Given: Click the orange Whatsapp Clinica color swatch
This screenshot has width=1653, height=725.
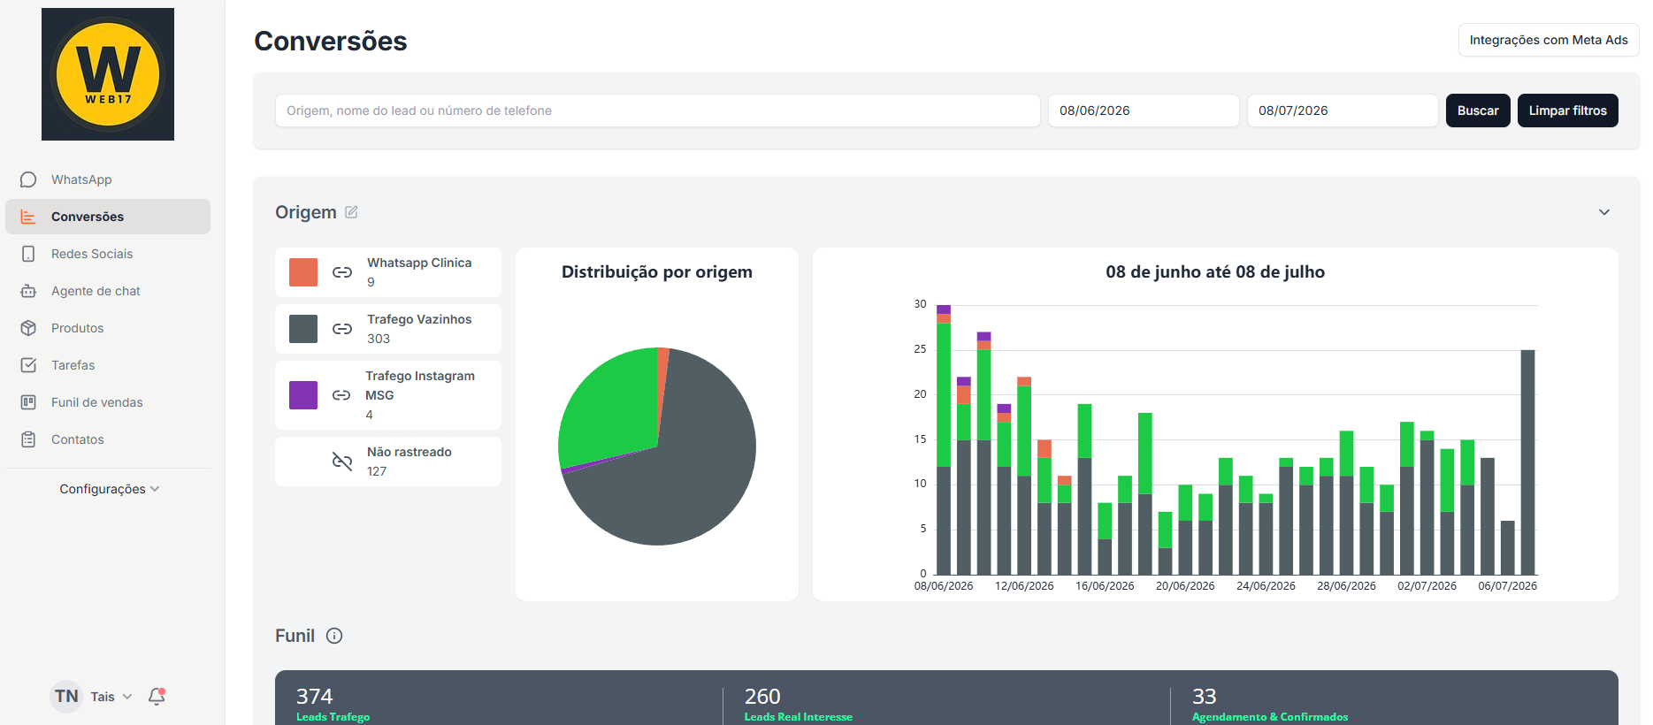Looking at the screenshot, I should coord(303,272).
